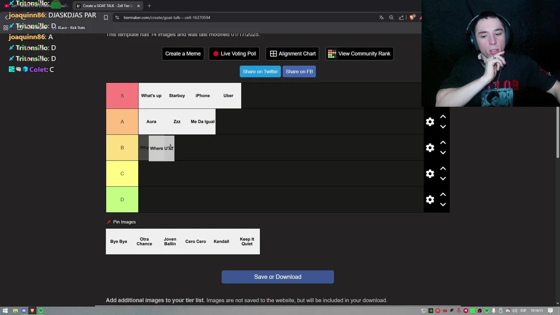Select the Uber tile
Screen dimensions: 560x315
228,95
